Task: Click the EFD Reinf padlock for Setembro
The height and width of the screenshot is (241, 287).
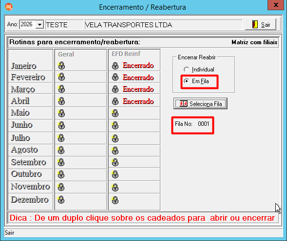Action: [115, 162]
